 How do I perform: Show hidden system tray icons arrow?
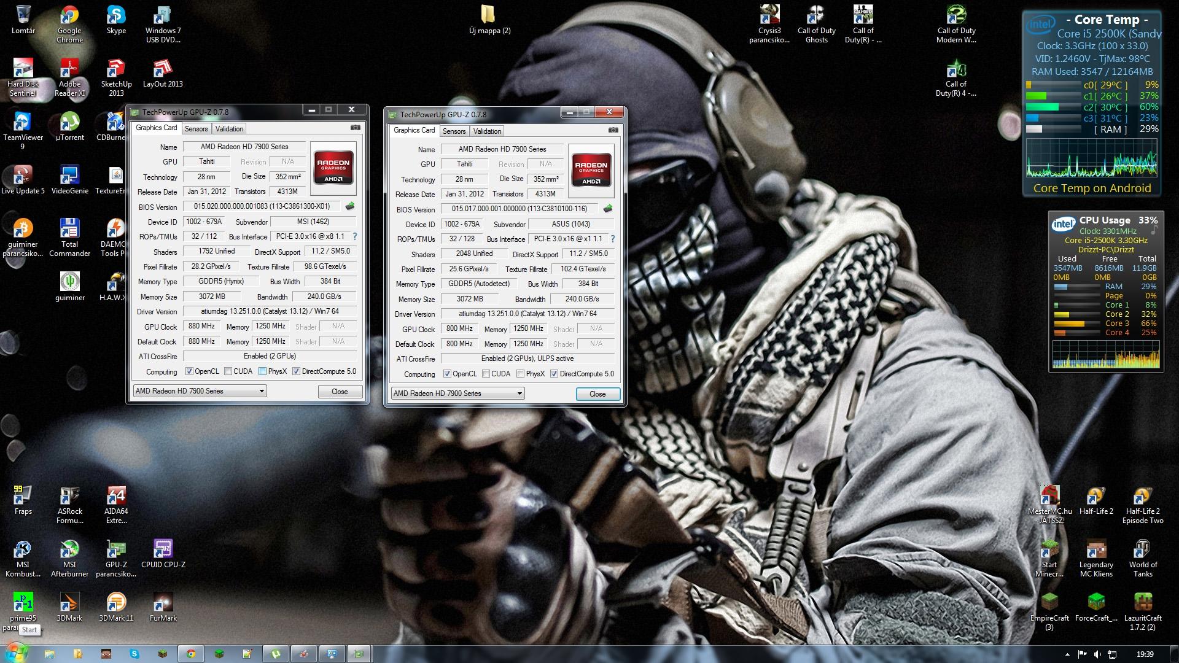(1067, 654)
